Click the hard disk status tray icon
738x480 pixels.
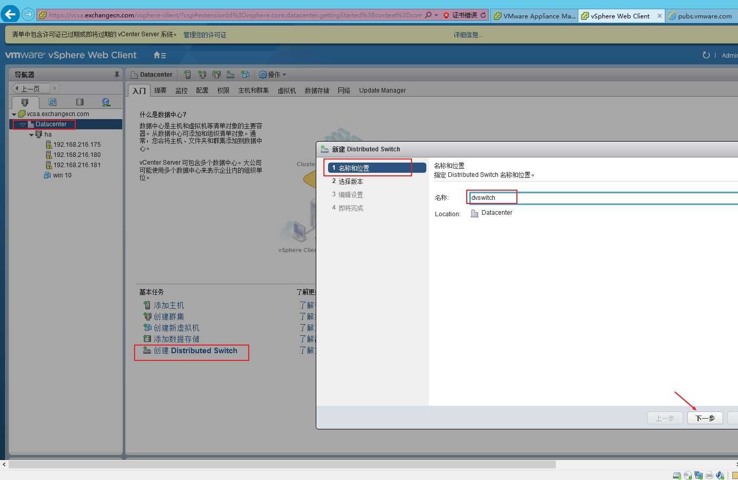click(x=677, y=475)
